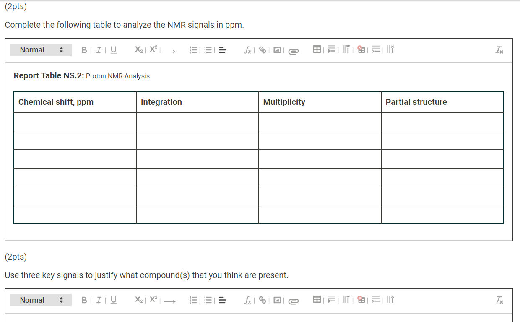Click last empty cell in Chemical shift column
Screen dimensions: 520x322
(75, 214)
